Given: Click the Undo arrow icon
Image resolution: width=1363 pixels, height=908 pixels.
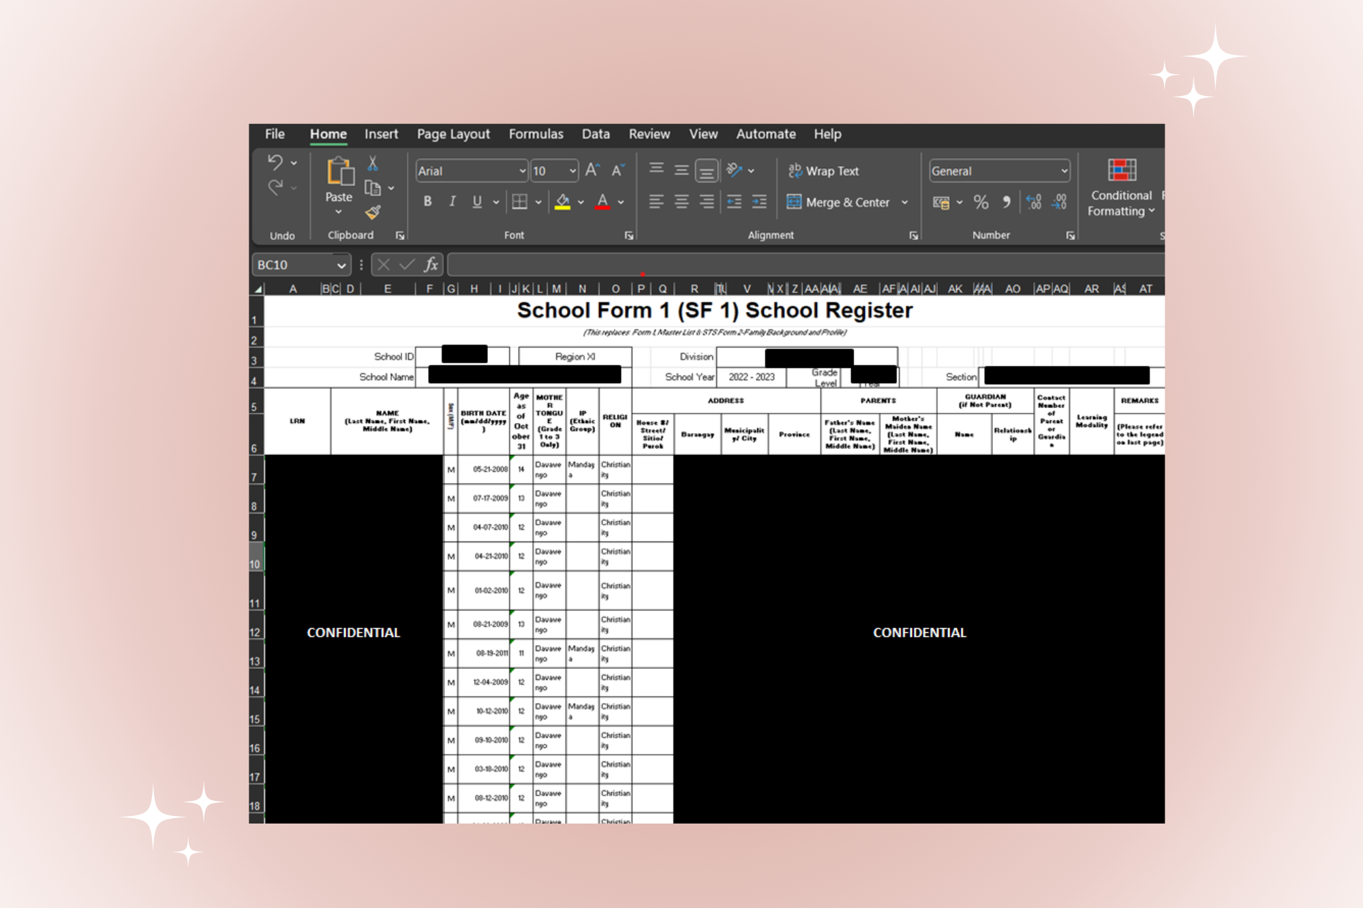Looking at the screenshot, I should 275,162.
